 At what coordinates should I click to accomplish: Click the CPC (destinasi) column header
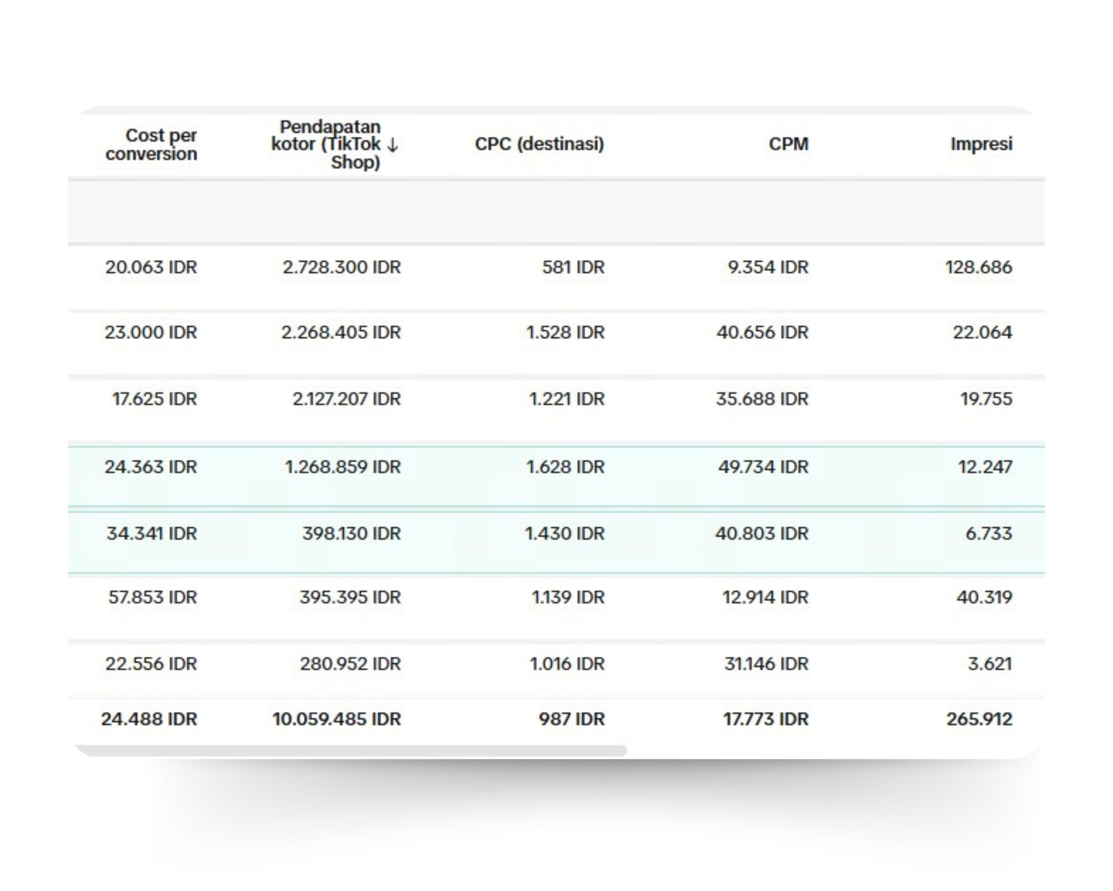(x=539, y=144)
